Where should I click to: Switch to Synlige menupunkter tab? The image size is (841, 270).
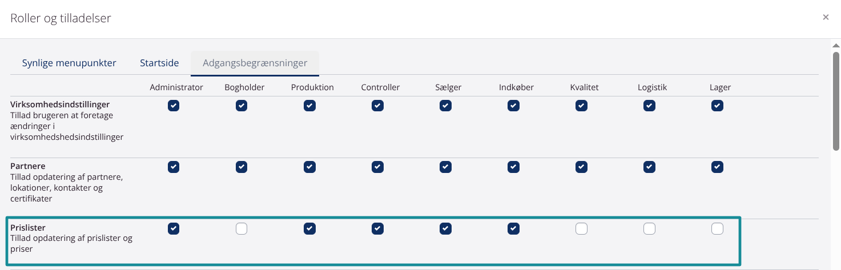pyautogui.click(x=69, y=63)
